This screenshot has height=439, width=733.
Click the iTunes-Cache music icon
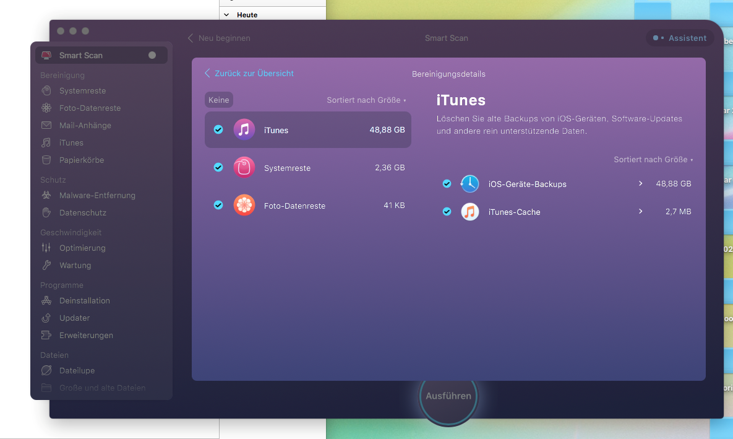tap(470, 212)
